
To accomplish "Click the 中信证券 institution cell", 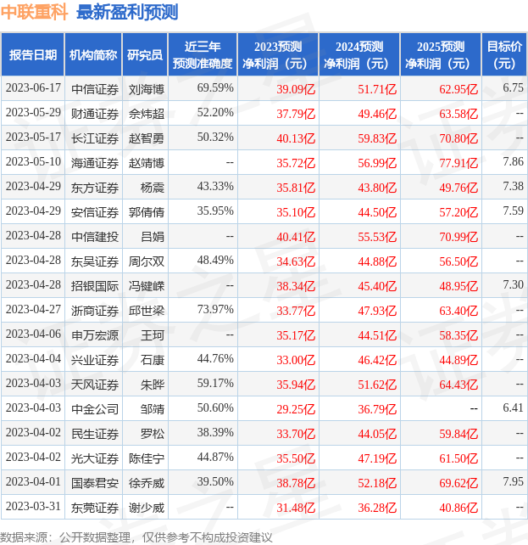I will pyautogui.click(x=95, y=89).
